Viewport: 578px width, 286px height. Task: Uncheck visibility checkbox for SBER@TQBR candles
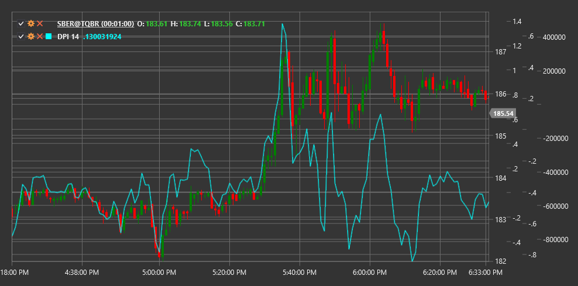(21, 23)
